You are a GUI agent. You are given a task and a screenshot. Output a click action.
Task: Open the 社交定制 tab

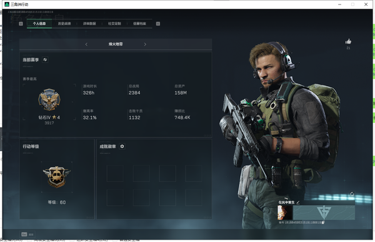click(114, 23)
